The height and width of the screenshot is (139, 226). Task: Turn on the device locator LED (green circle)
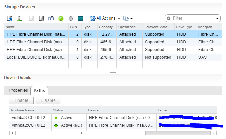point(61,19)
